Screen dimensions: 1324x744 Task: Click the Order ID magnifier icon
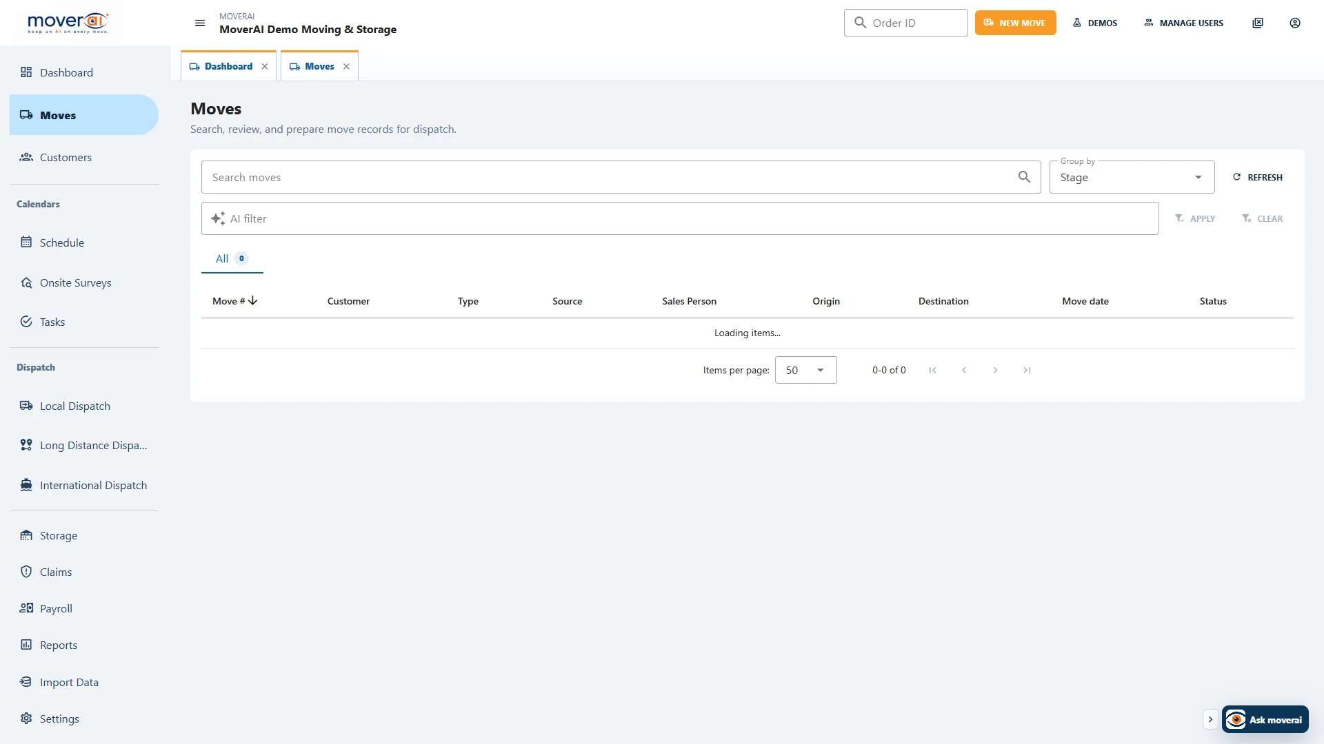click(x=860, y=23)
